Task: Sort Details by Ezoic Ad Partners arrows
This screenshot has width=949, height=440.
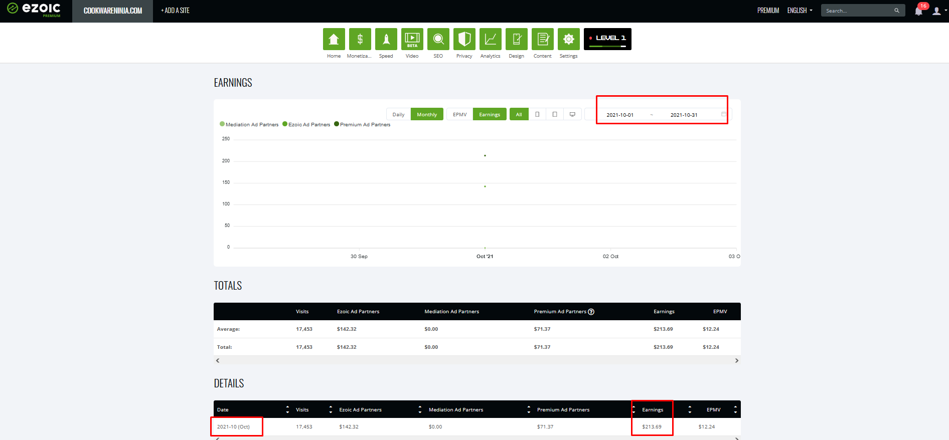Action: coord(420,409)
